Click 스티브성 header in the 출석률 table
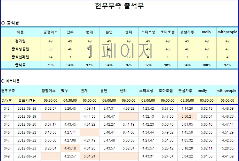 pos(148,32)
